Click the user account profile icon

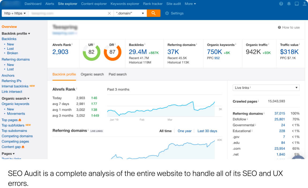[305, 4]
